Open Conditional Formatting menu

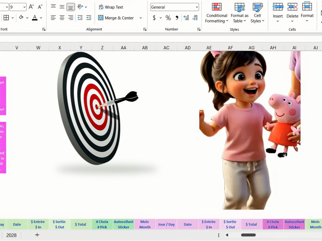point(217,13)
